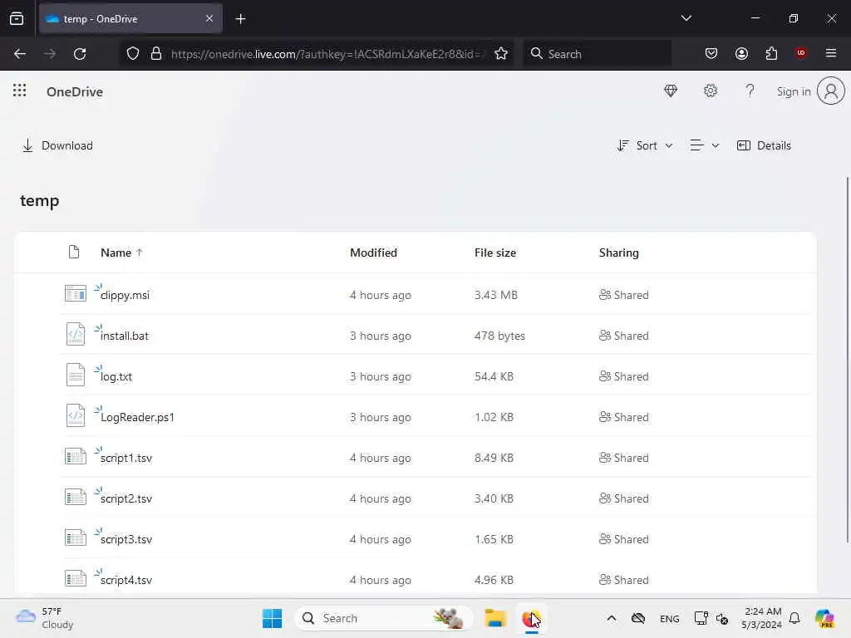Click the premium diamond icon

[671, 91]
